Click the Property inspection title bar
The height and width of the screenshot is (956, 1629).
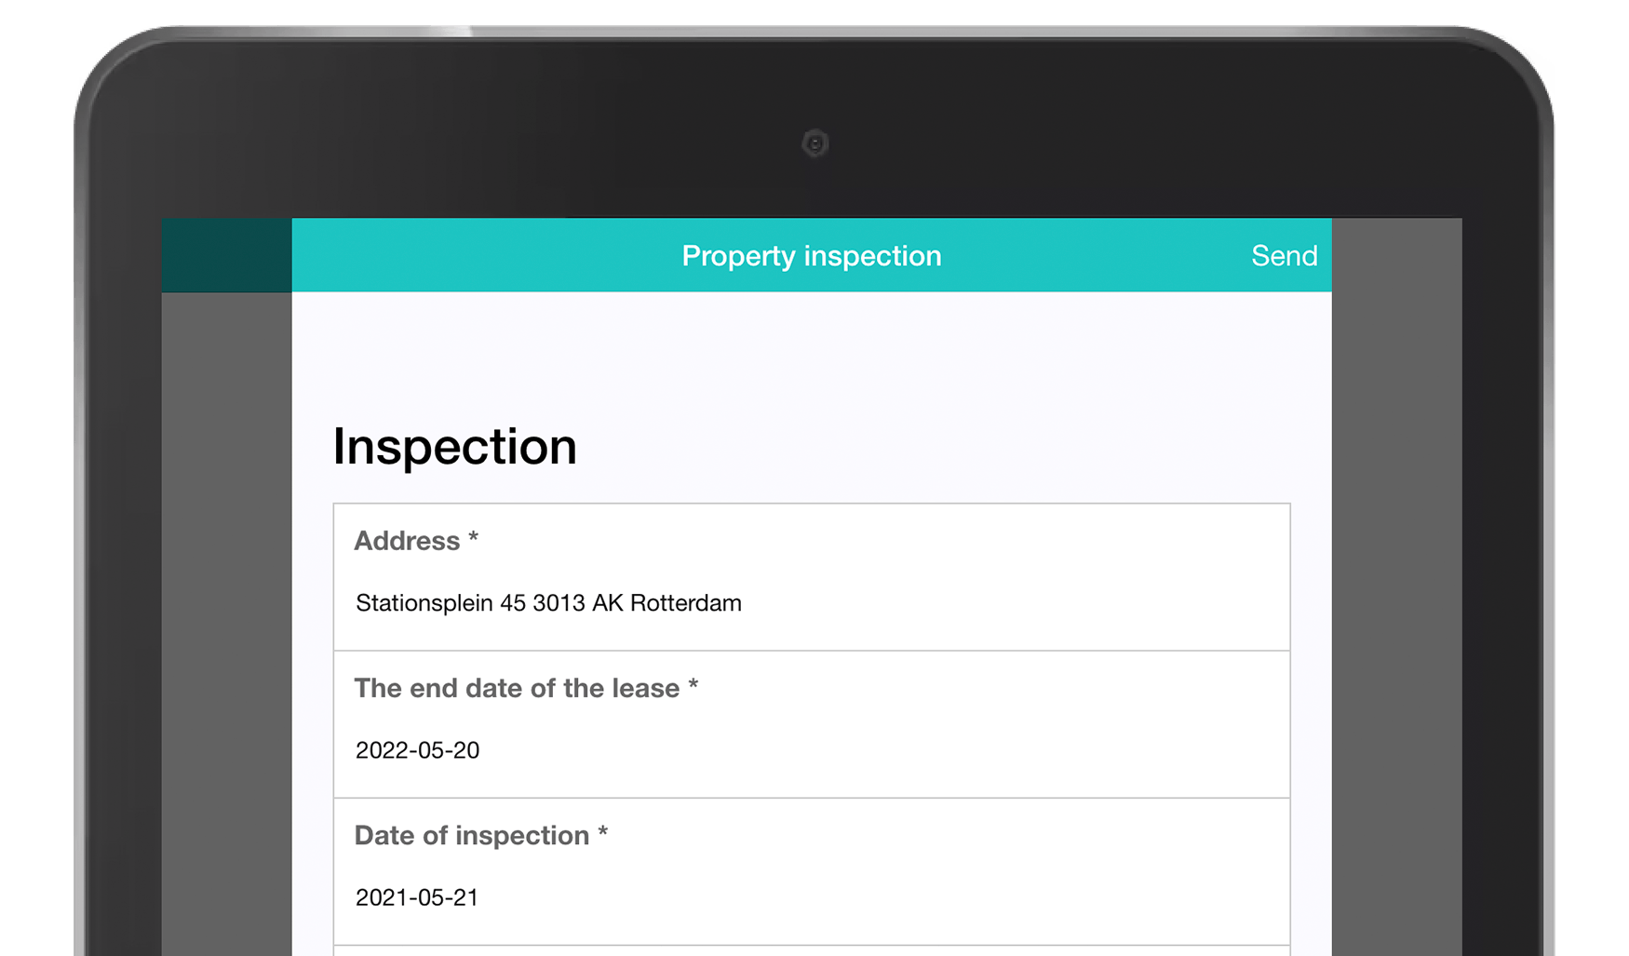click(811, 255)
